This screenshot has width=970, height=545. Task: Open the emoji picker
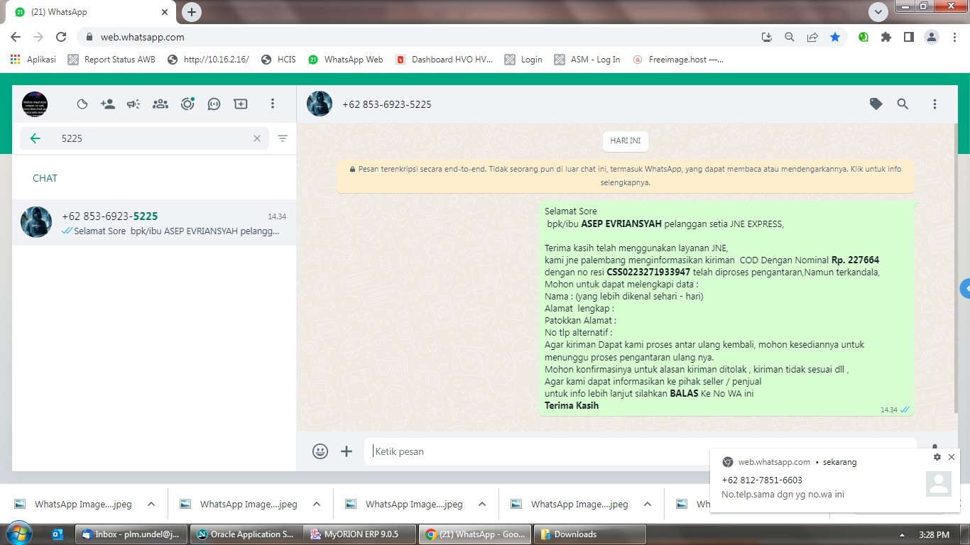coord(320,451)
